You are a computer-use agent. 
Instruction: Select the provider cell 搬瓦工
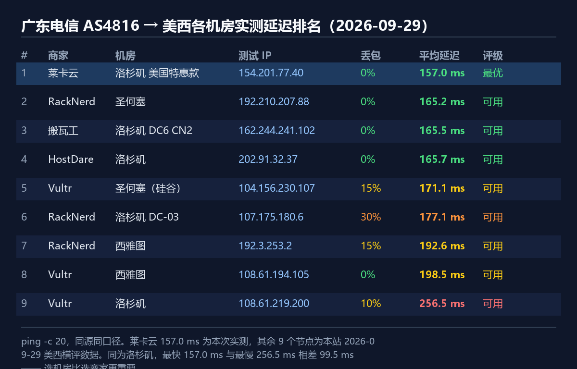63,131
